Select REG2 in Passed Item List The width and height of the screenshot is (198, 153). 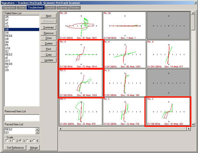coord(20,130)
